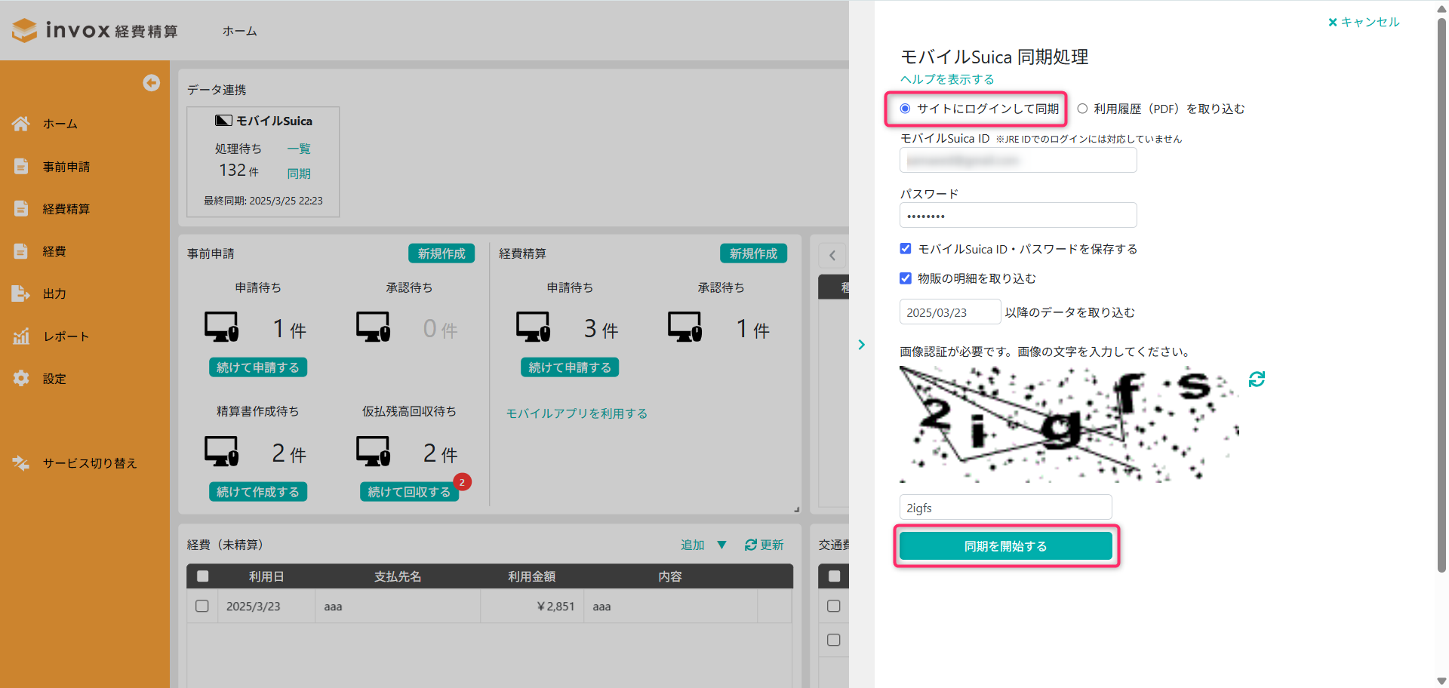The width and height of the screenshot is (1449, 688).
Task: Toggle モバイルSuica ID・パスワードを保存する checkbox
Action: [x=906, y=248]
